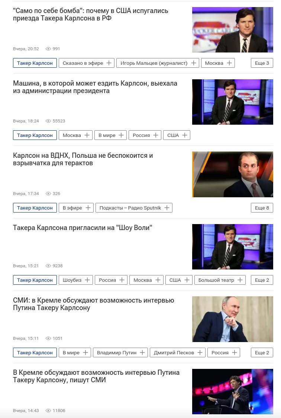The image size is (281, 418).
Task: Open article 'Машина, в которой может ездить Карлсон'
Action: pos(95,87)
